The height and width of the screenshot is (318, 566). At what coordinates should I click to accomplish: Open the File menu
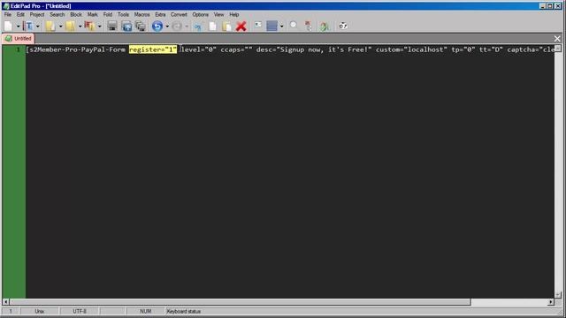pos(8,15)
